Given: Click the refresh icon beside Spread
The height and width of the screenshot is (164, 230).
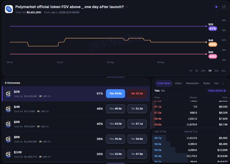Looking at the screenshot, I should [x=224, y=132].
